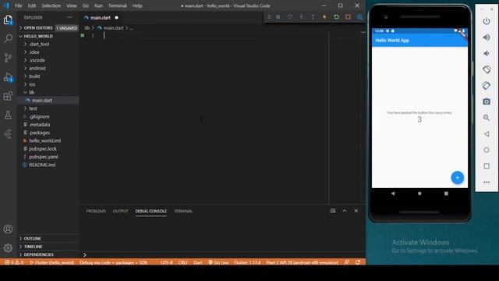Open the Search view in activity bar
The height and width of the screenshot is (281, 499).
point(8,38)
